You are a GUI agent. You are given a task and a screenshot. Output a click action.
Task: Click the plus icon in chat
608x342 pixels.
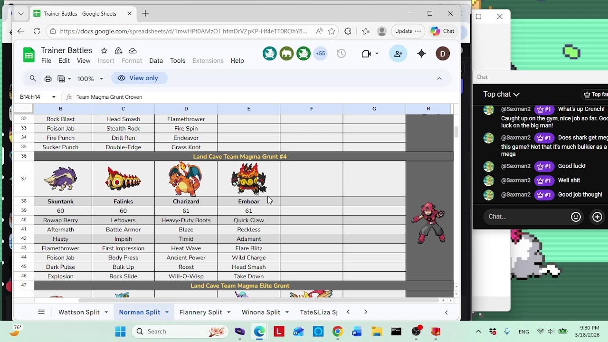click(x=597, y=217)
